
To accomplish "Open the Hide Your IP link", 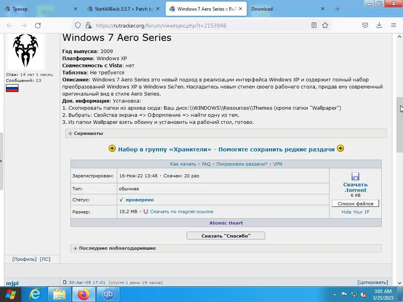I will point(355,212).
